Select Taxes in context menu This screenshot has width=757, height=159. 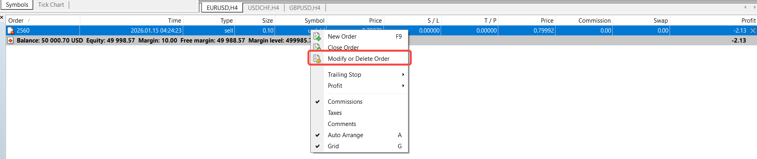point(335,113)
